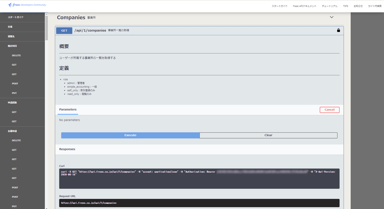The height and width of the screenshot is (209, 384).
Task: Click '事業所一覧の取得' summary text
Action: tap(118, 30)
